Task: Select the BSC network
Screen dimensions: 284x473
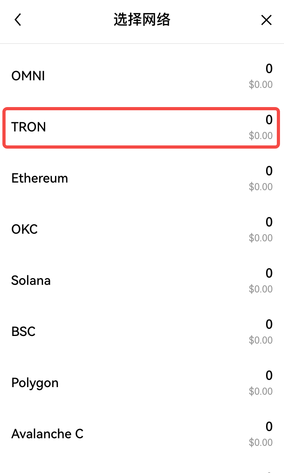Action: [x=23, y=332]
